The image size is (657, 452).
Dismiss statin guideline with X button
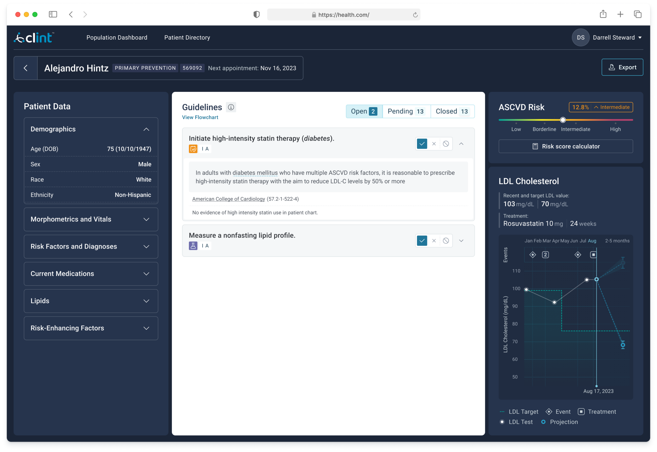tap(434, 144)
